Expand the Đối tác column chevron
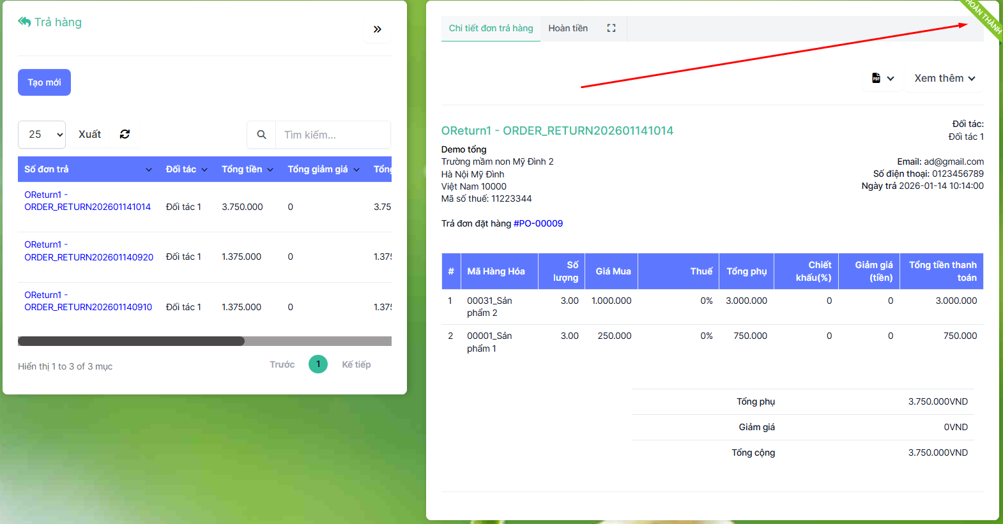The width and height of the screenshot is (1003, 524). pyautogui.click(x=204, y=170)
